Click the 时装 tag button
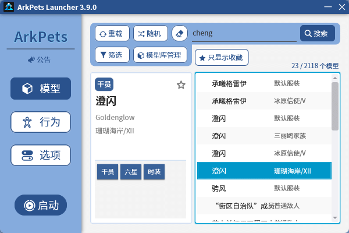 pos(154,172)
